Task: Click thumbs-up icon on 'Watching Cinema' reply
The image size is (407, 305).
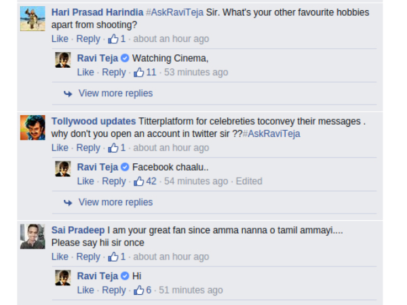Action: click(139, 73)
